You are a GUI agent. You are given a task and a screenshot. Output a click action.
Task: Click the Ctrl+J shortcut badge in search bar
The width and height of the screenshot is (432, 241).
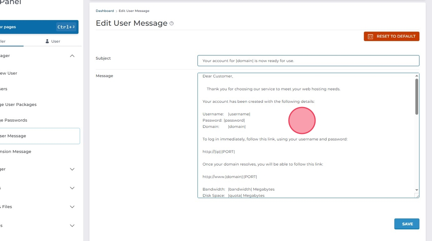click(66, 27)
